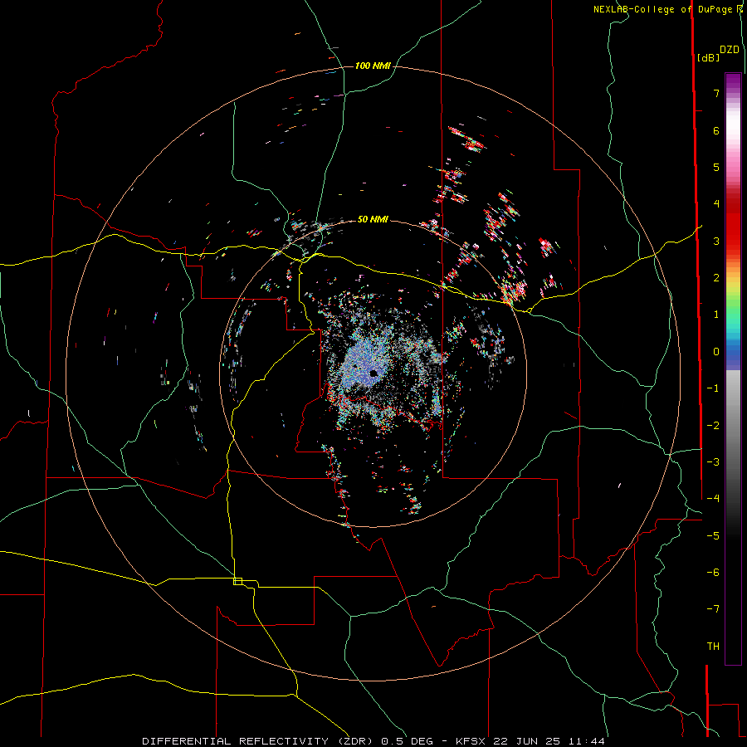Click the color scale value 1
747x747 pixels.
pyautogui.click(x=716, y=315)
